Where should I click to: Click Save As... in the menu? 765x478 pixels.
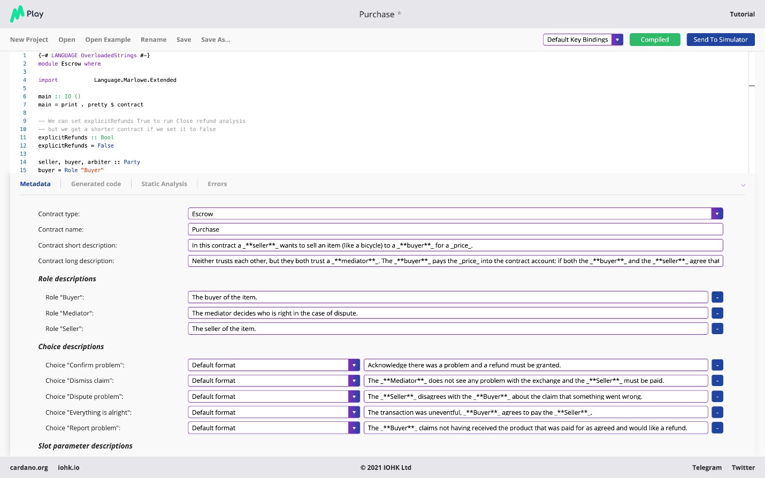[216, 40]
